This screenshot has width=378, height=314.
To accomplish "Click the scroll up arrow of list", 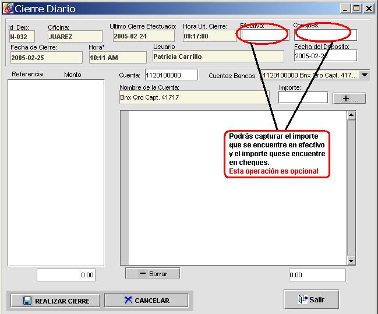I will 351,115.
